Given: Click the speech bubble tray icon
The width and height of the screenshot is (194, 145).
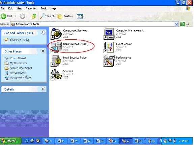Looking at the screenshot, I should 170,141.
